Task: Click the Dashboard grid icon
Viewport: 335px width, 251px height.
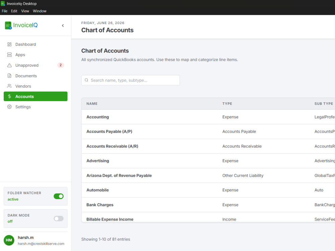Action: pos(9,45)
